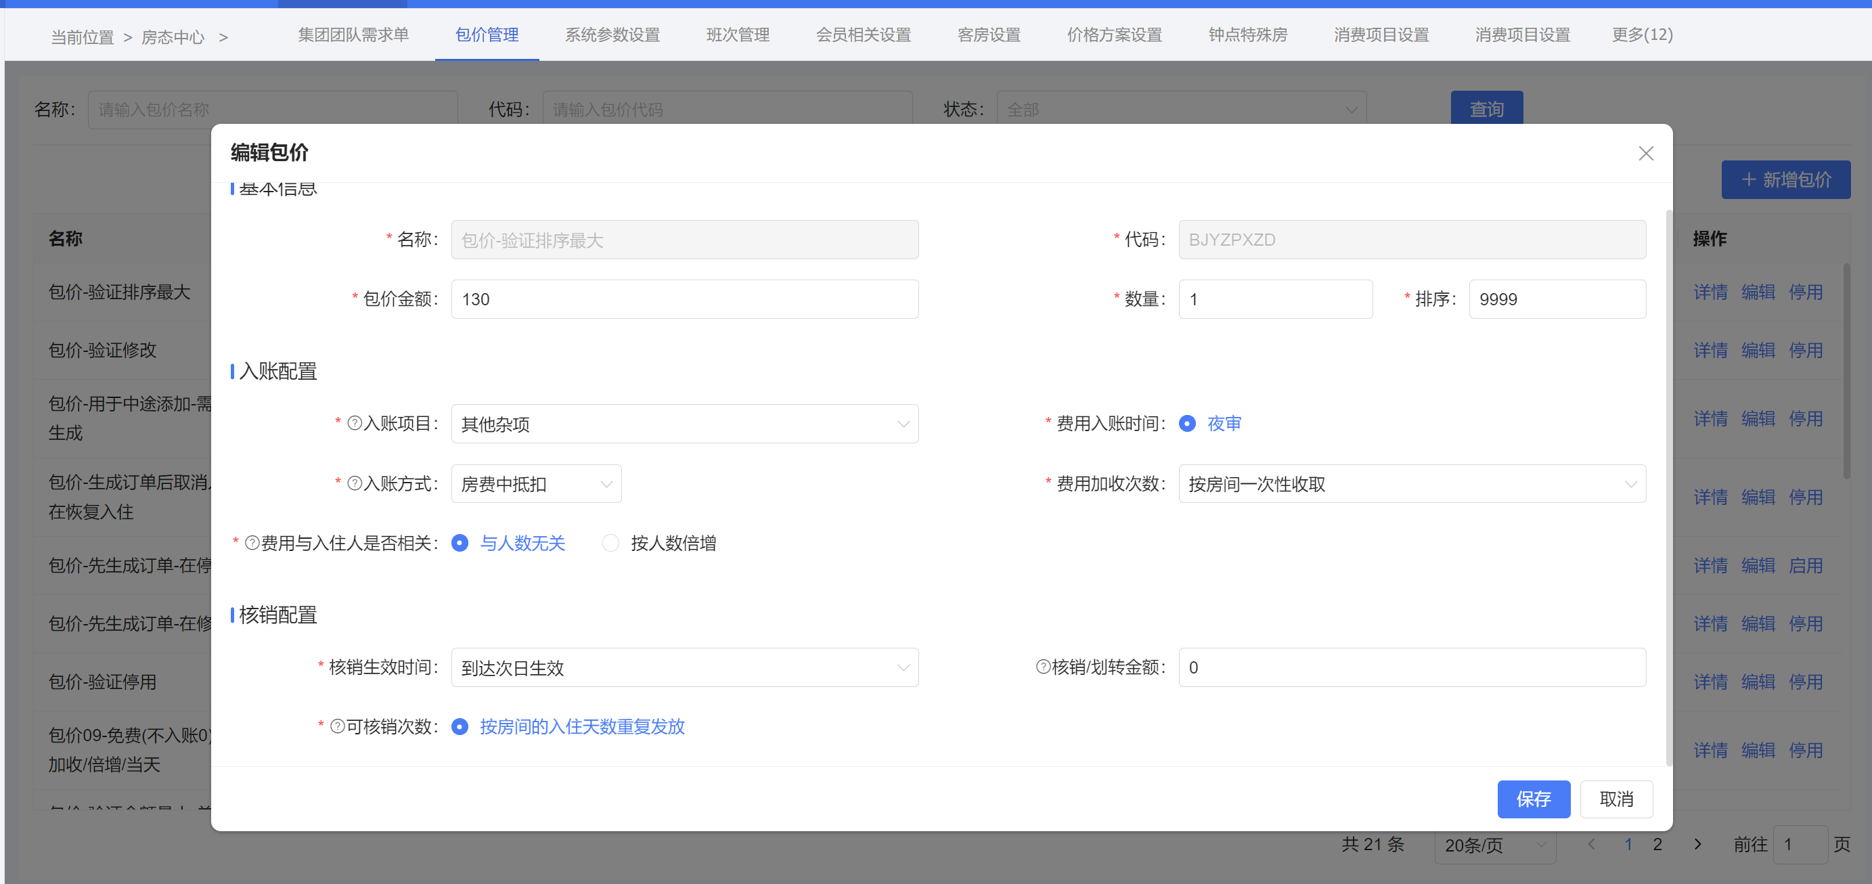Image resolution: width=1872 pixels, height=884 pixels.
Task: Click help icon beside 入账方式
Action: (x=354, y=483)
